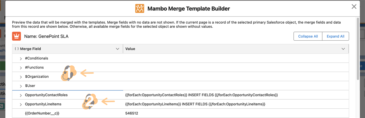Click the Mambo Merge logo icon

pyautogui.click(x=139, y=9)
